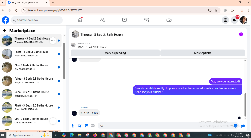The image size is (251, 138).
Task: Open the Windows Start menu
Action: pyautogui.click(x=3, y=135)
